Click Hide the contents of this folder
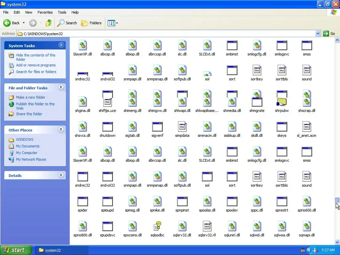 click(x=36, y=57)
